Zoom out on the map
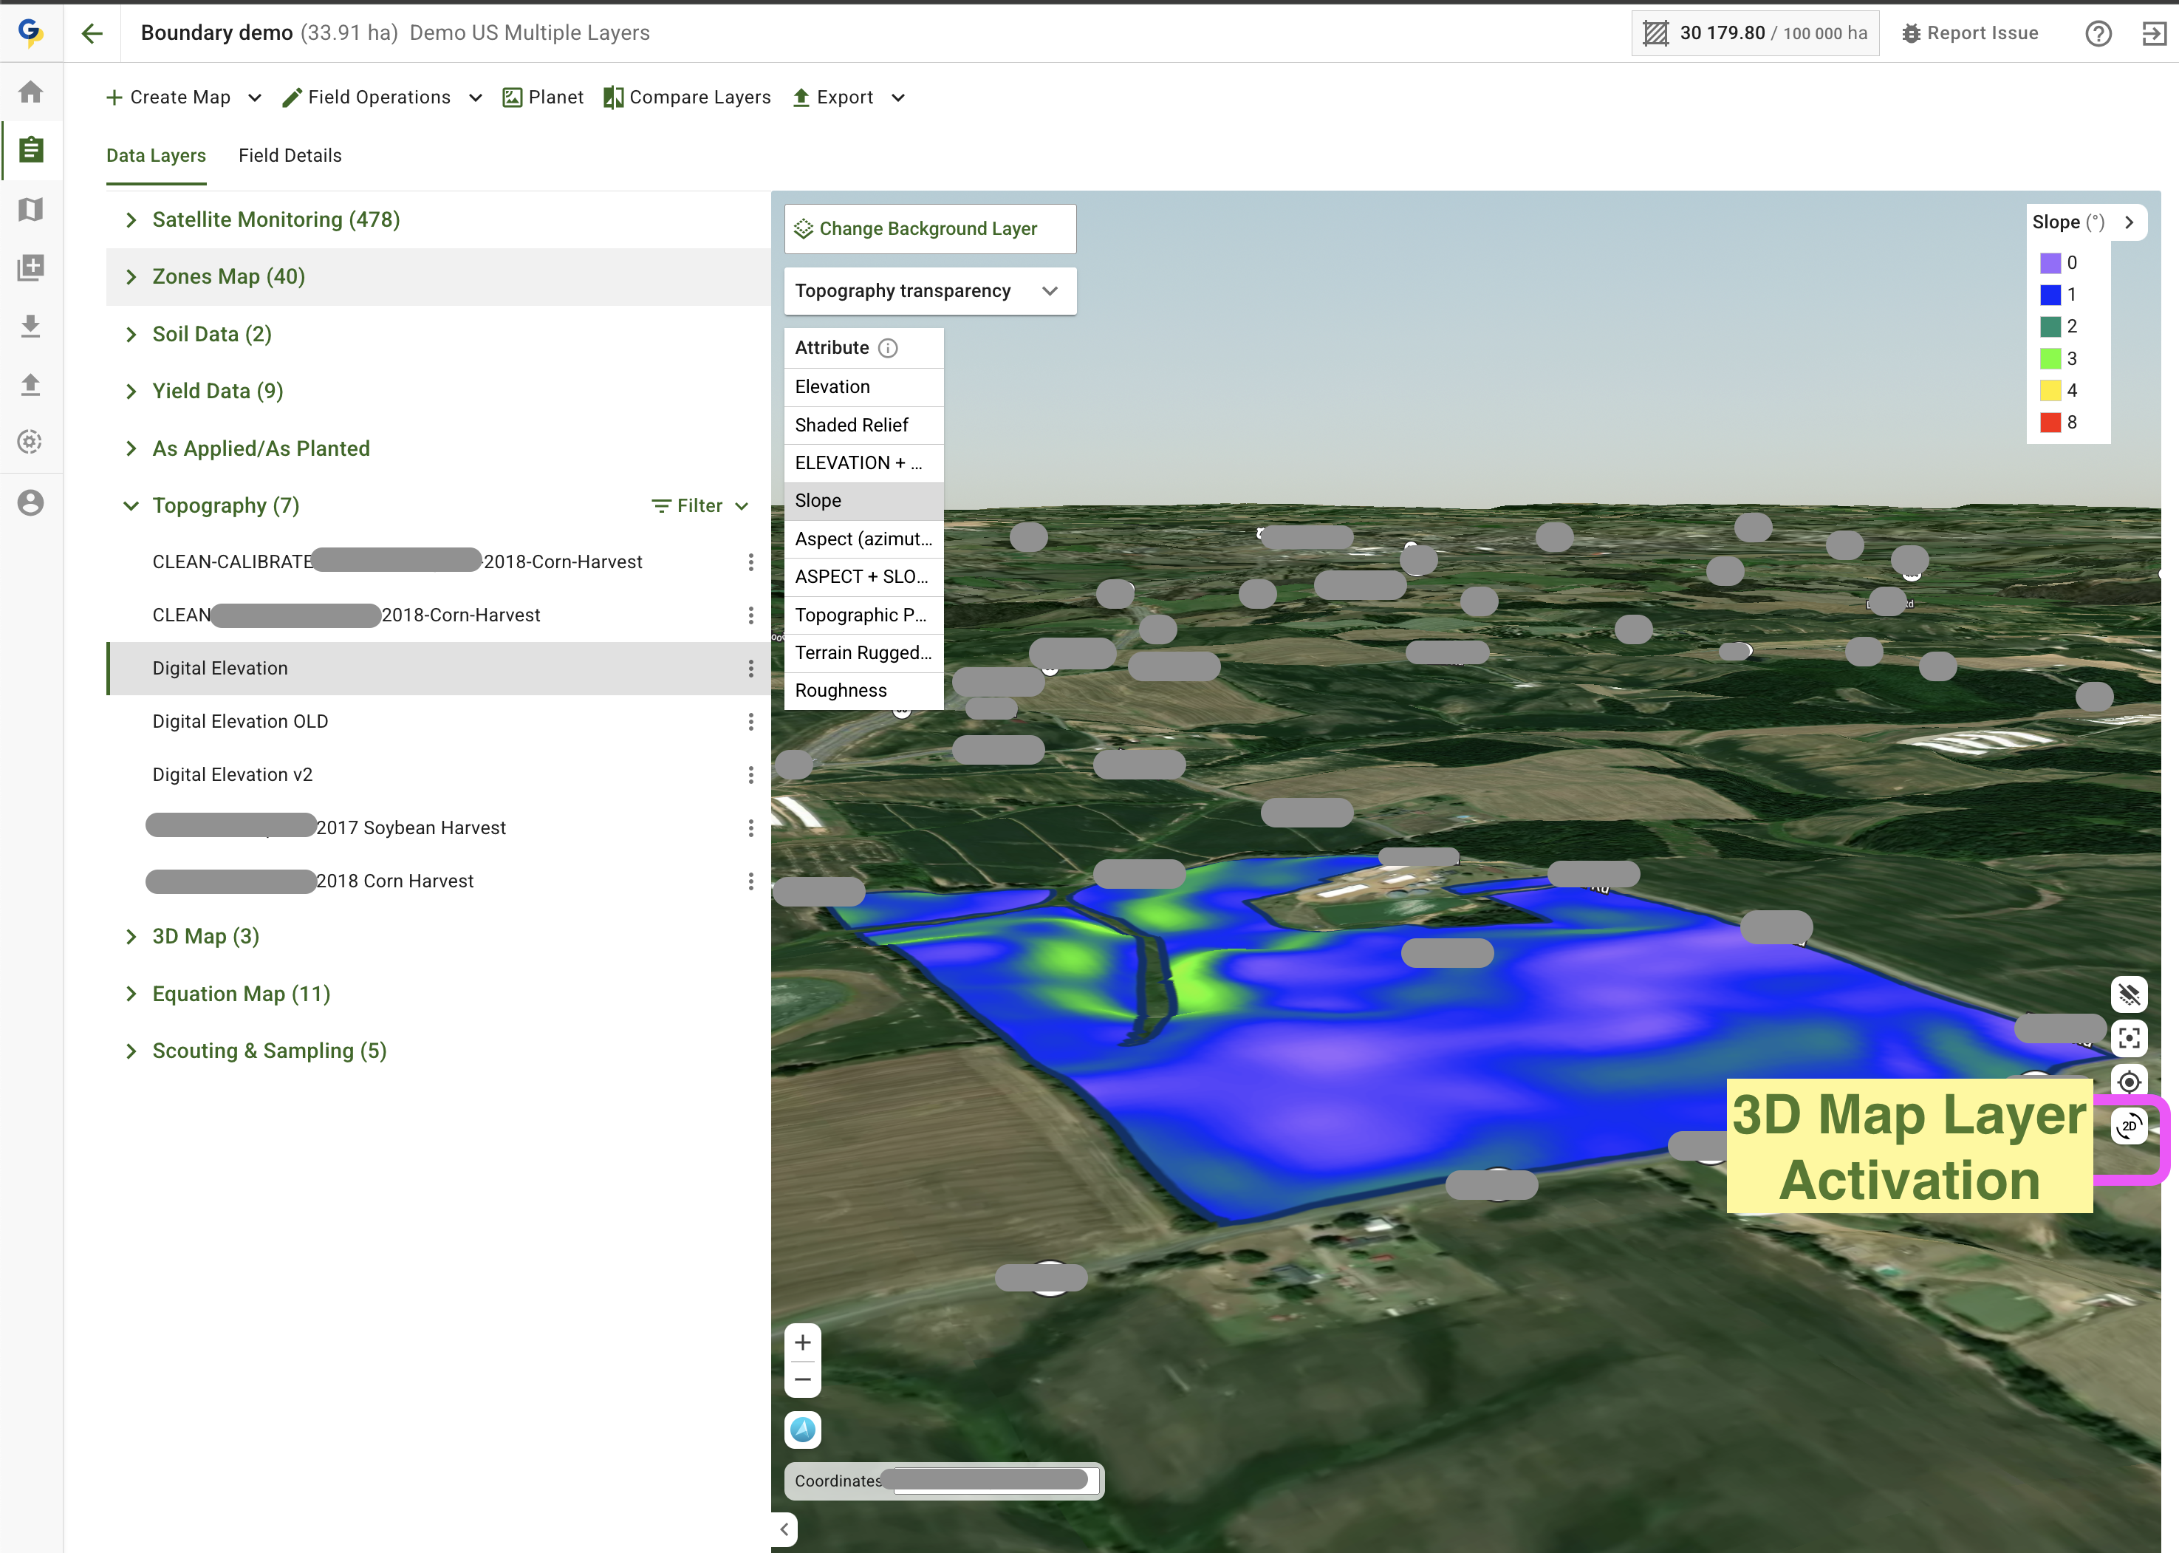 coord(802,1380)
